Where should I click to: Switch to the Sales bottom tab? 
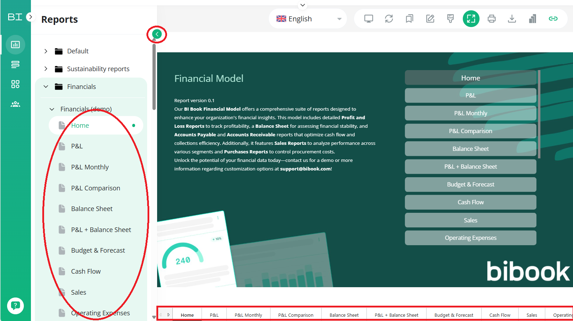point(532,315)
